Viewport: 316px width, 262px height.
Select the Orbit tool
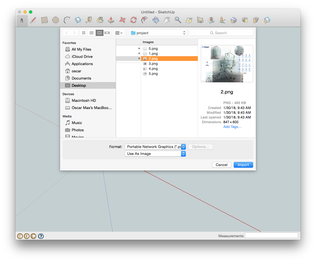155,20
